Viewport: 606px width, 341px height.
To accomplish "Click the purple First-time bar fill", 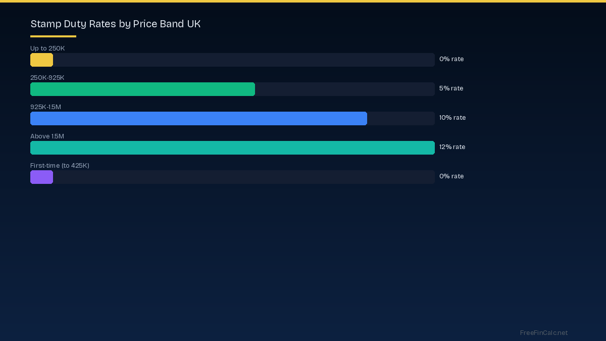I will 41,177.
